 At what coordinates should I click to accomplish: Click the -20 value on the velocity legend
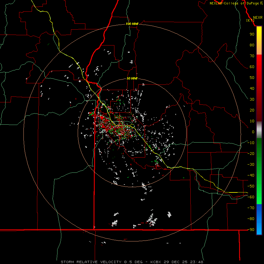tap(251, 153)
